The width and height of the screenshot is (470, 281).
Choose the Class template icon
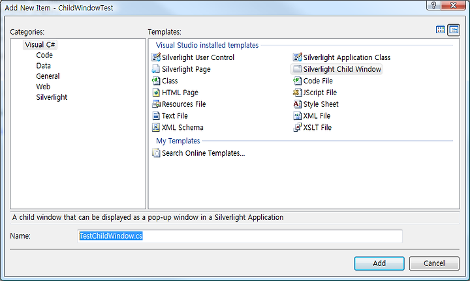pyautogui.click(x=156, y=81)
